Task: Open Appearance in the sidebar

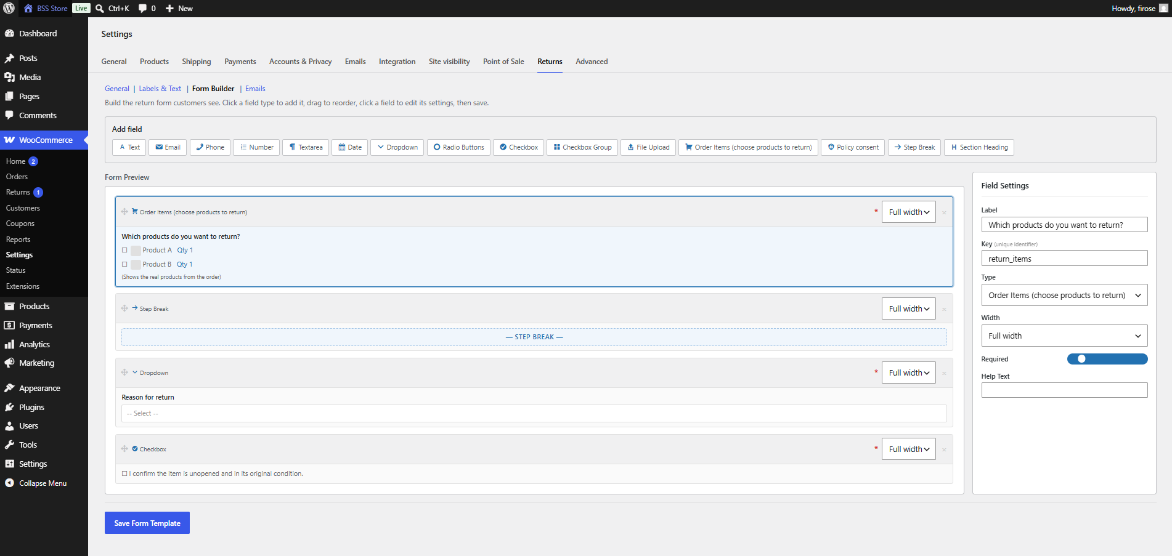Action: point(44,388)
